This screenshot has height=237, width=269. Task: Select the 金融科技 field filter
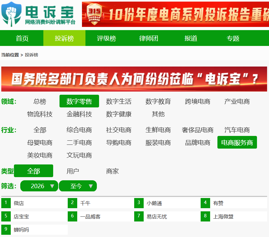pos(79,114)
